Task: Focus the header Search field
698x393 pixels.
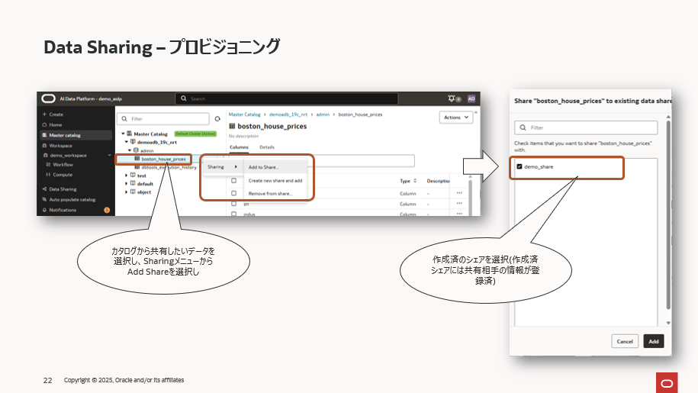Action: pyautogui.click(x=286, y=98)
